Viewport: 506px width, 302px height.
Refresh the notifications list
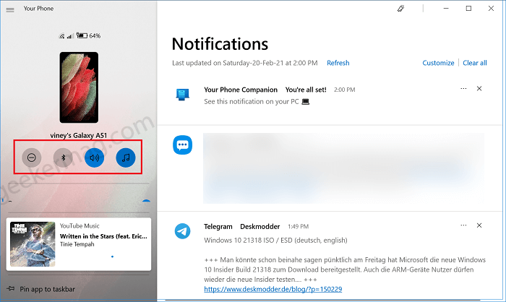click(x=338, y=63)
